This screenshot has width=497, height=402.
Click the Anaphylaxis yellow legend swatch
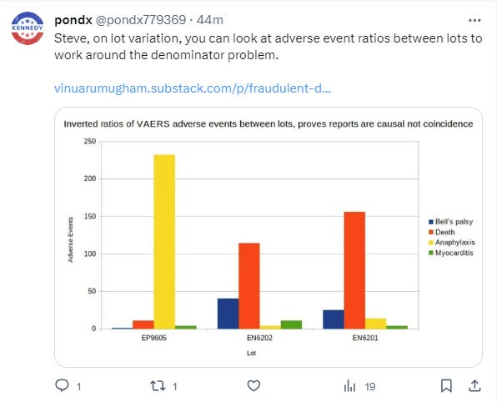(x=431, y=243)
